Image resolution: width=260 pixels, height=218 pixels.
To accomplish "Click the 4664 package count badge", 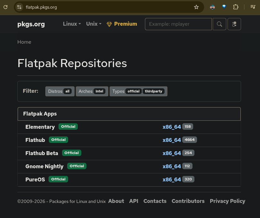I will [x=190, y=140].
